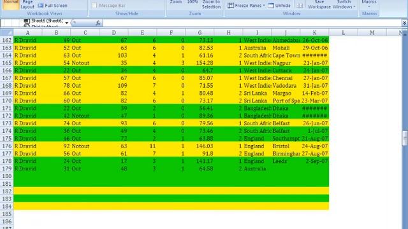Select the '14-Feb-07' date cell
Screen dimensions: 408x229
(x=314, y=93)
